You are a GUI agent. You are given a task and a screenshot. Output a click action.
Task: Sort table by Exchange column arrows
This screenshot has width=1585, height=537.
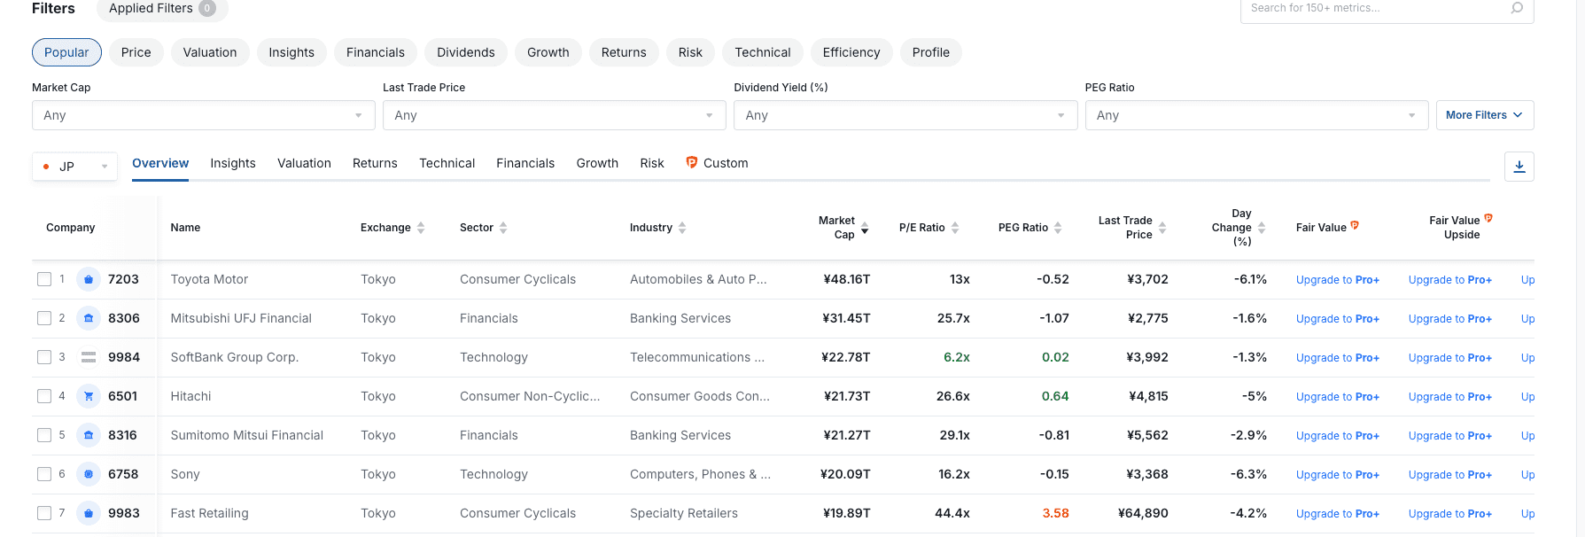pos(421,228)
